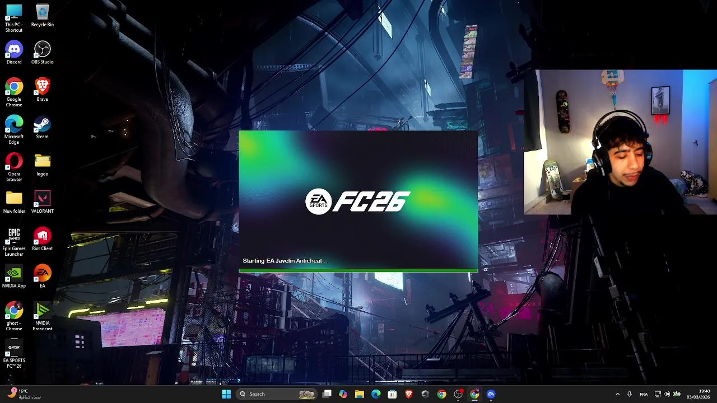Open Microsoft Store from taskbar
717x403 pixels.
(x=392, y=394)
